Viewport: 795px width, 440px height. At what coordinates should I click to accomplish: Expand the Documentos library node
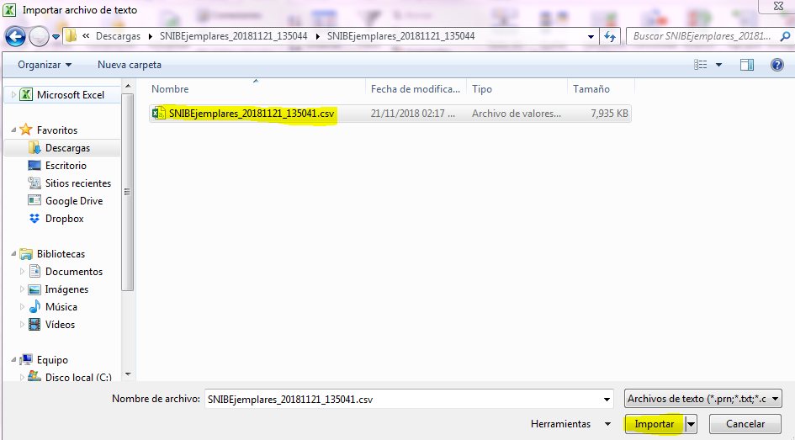[x=23, y=272]
